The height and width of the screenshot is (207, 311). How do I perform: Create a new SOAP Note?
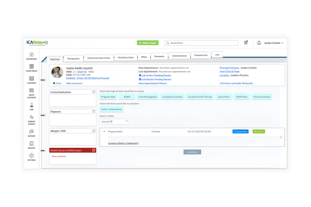point(242,97)
